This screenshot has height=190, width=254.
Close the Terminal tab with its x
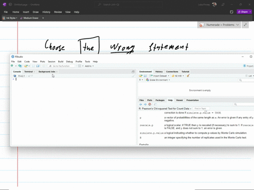pos(34,72)
